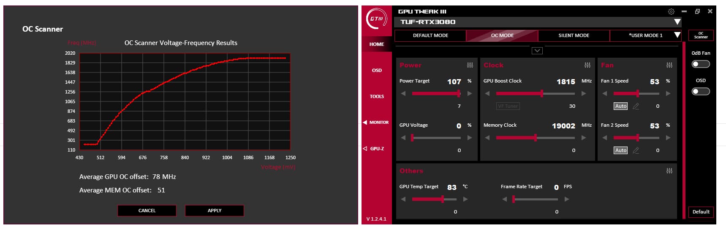Decrease GPU Temp Target with left arrow
726x232 pixels.
[403, 199]
